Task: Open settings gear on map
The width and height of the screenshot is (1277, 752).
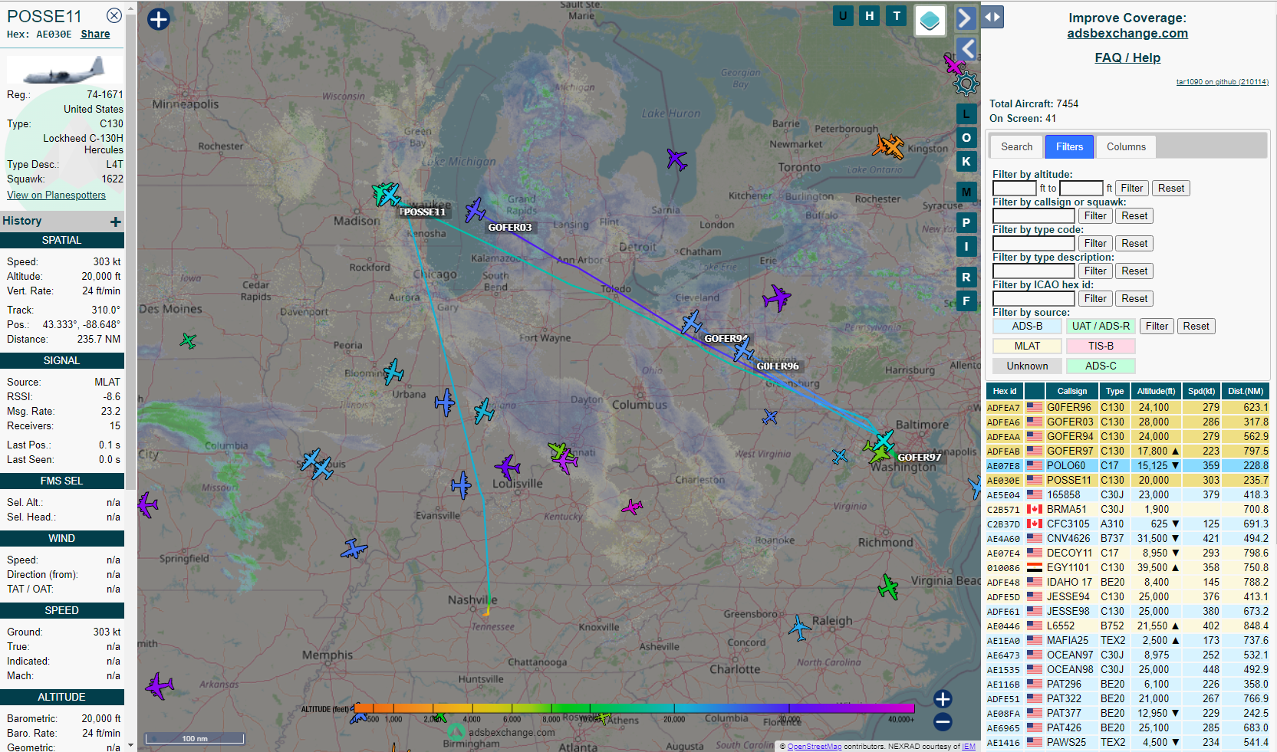Action: point(966,84)
